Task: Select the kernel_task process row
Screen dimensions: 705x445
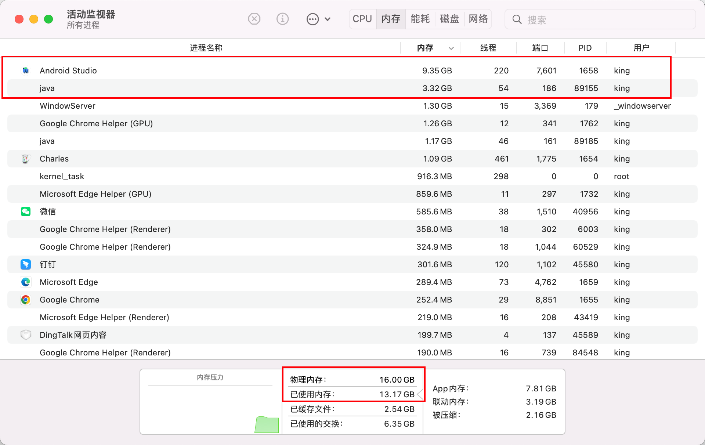Action: [x=352, y=176]
